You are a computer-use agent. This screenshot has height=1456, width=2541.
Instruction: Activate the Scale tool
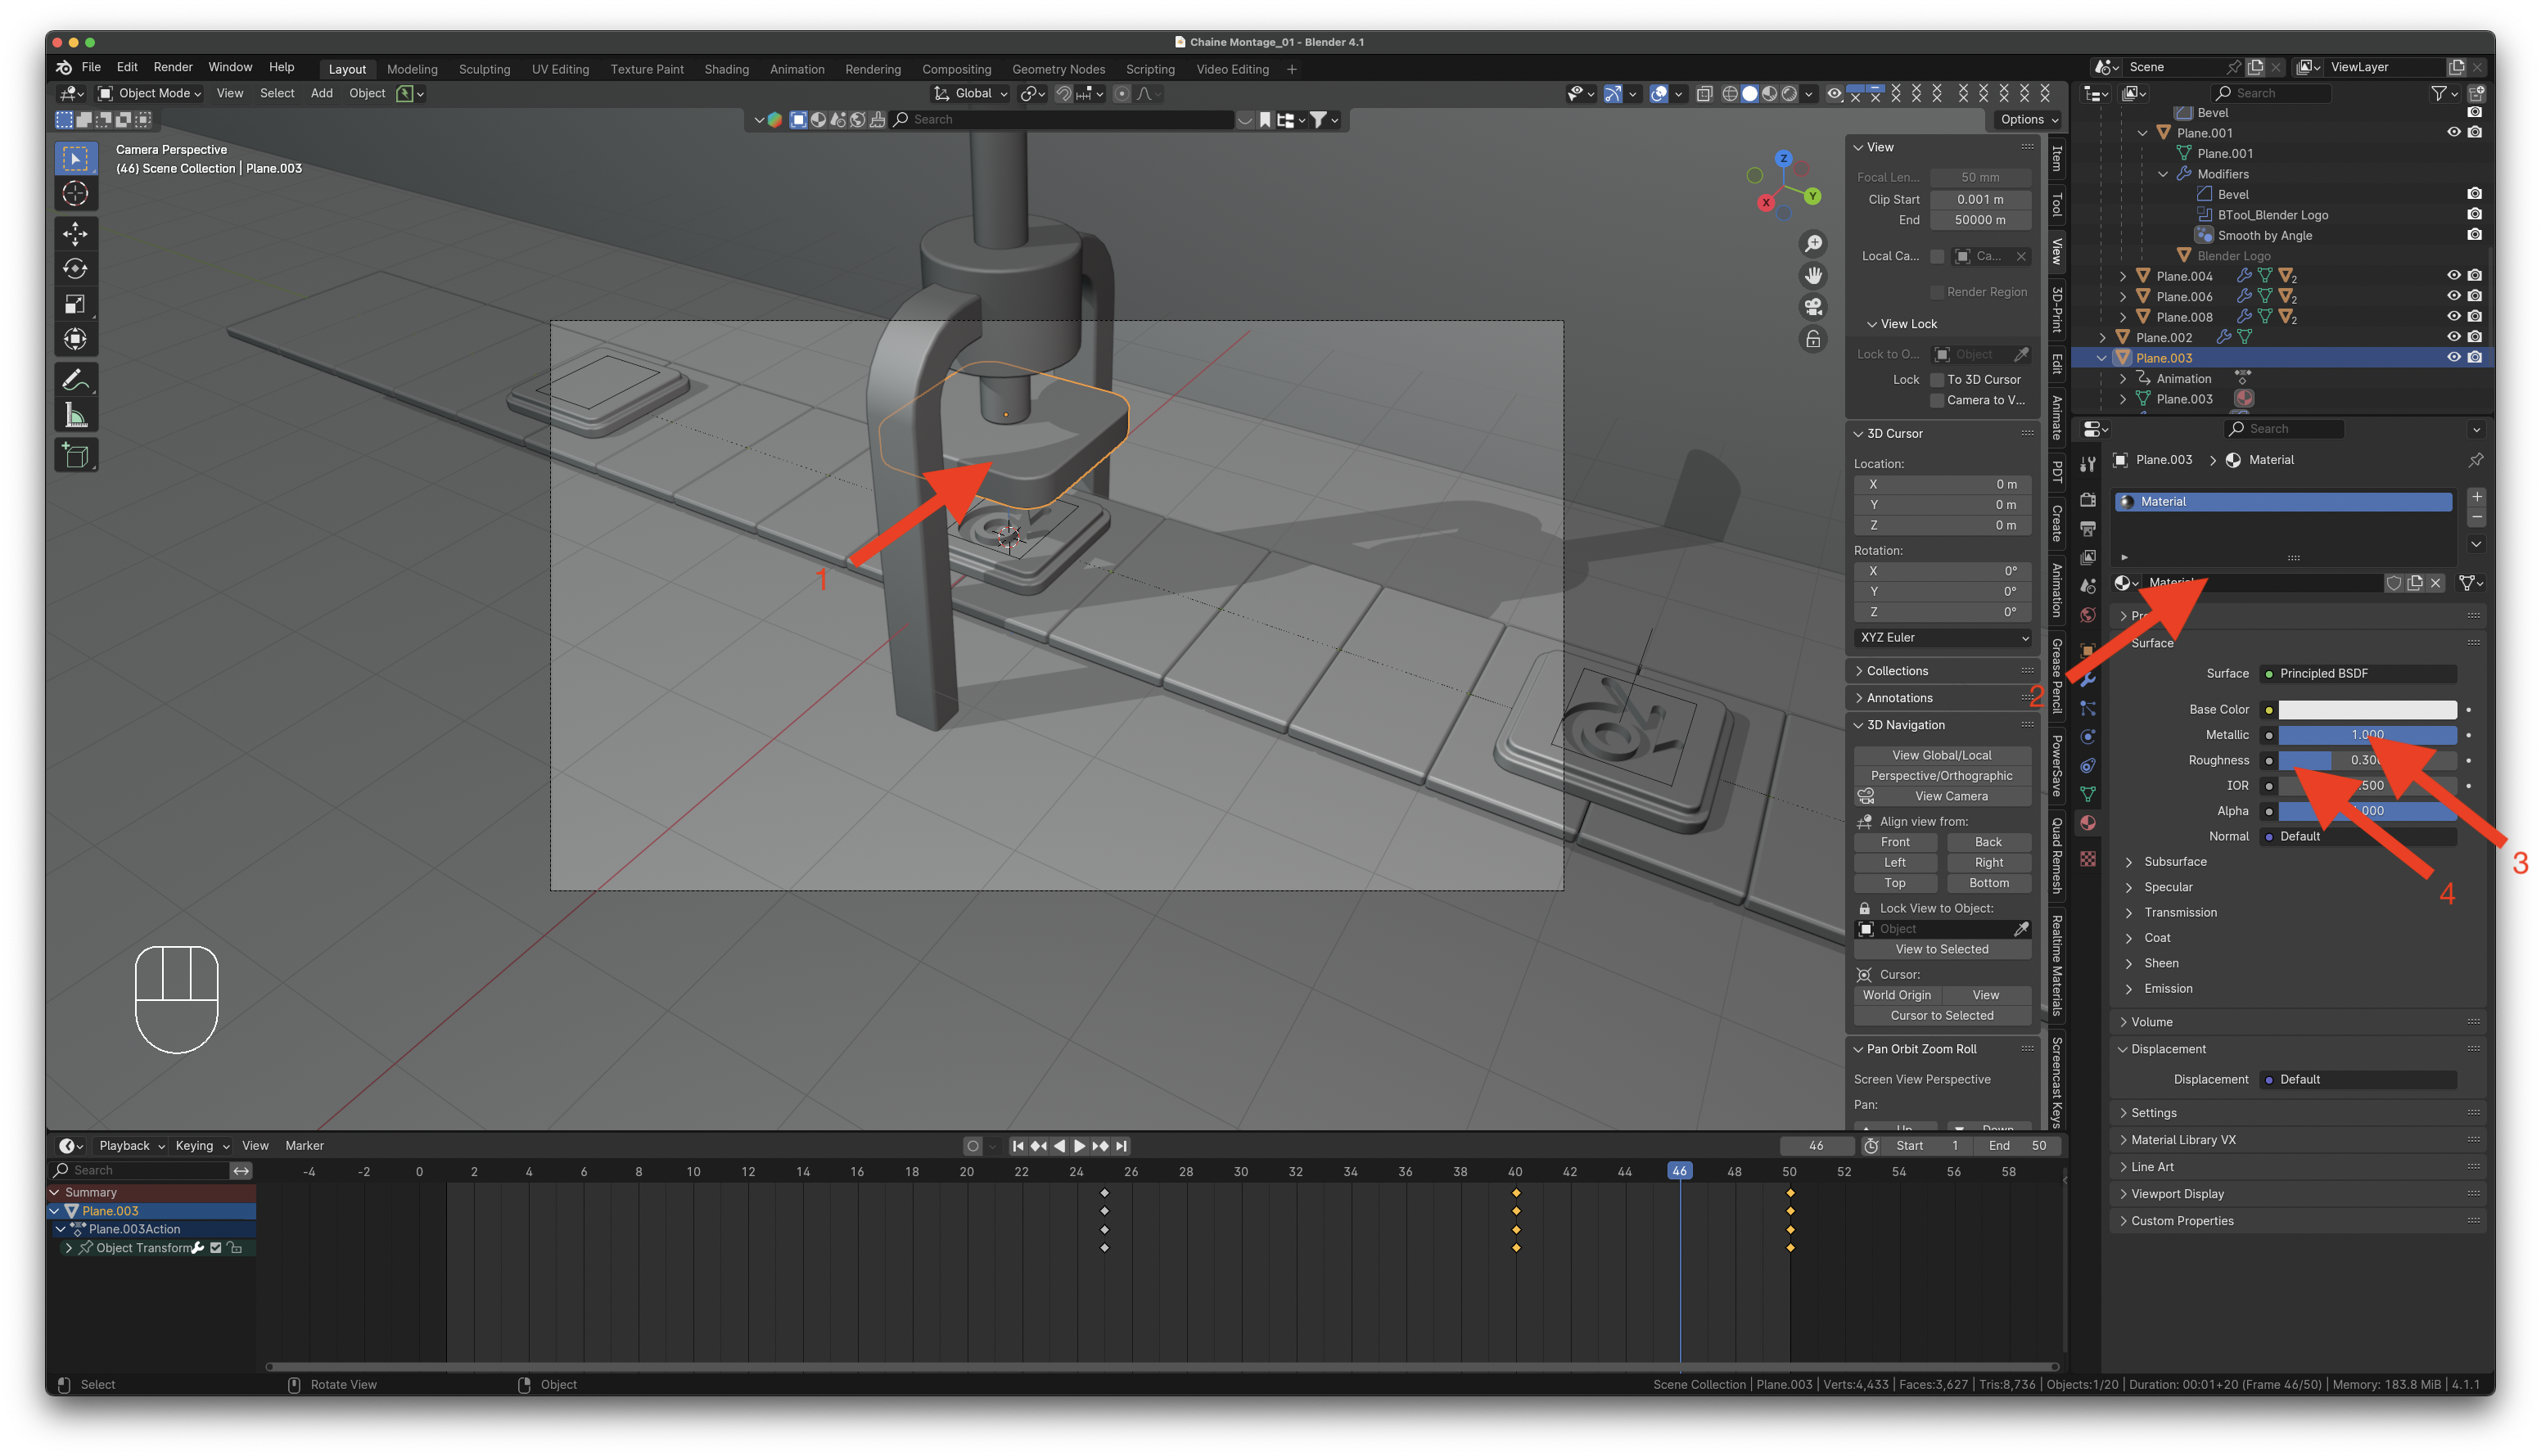pyautogui.click(x=75, y=304)
